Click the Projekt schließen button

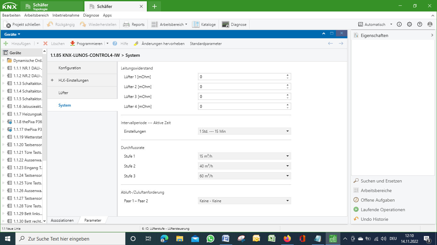(22, 24)
